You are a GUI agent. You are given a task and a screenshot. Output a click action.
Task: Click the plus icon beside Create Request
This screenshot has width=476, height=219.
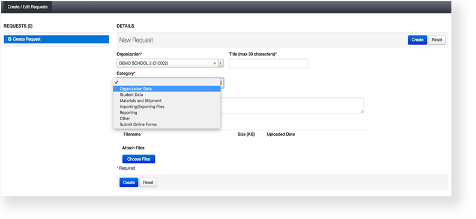[x=10, y=39]
